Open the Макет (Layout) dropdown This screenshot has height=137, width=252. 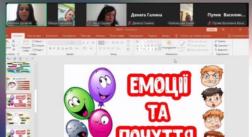[x=39, y=41]
